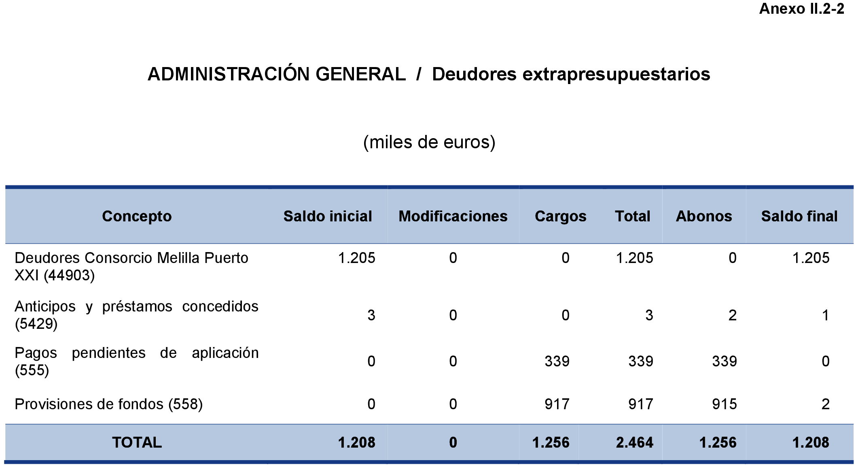Click Cargos 917 in Provisiones de fondos row

tap(557, 404)
